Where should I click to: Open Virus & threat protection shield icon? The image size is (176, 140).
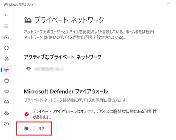(6, 48)
